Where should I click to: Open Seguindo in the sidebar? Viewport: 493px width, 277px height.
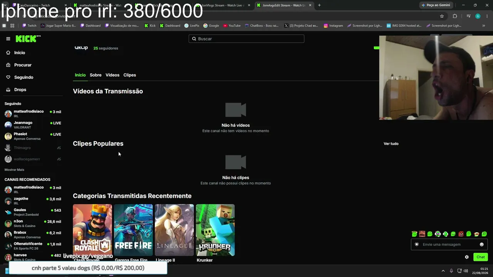point(23,77)
